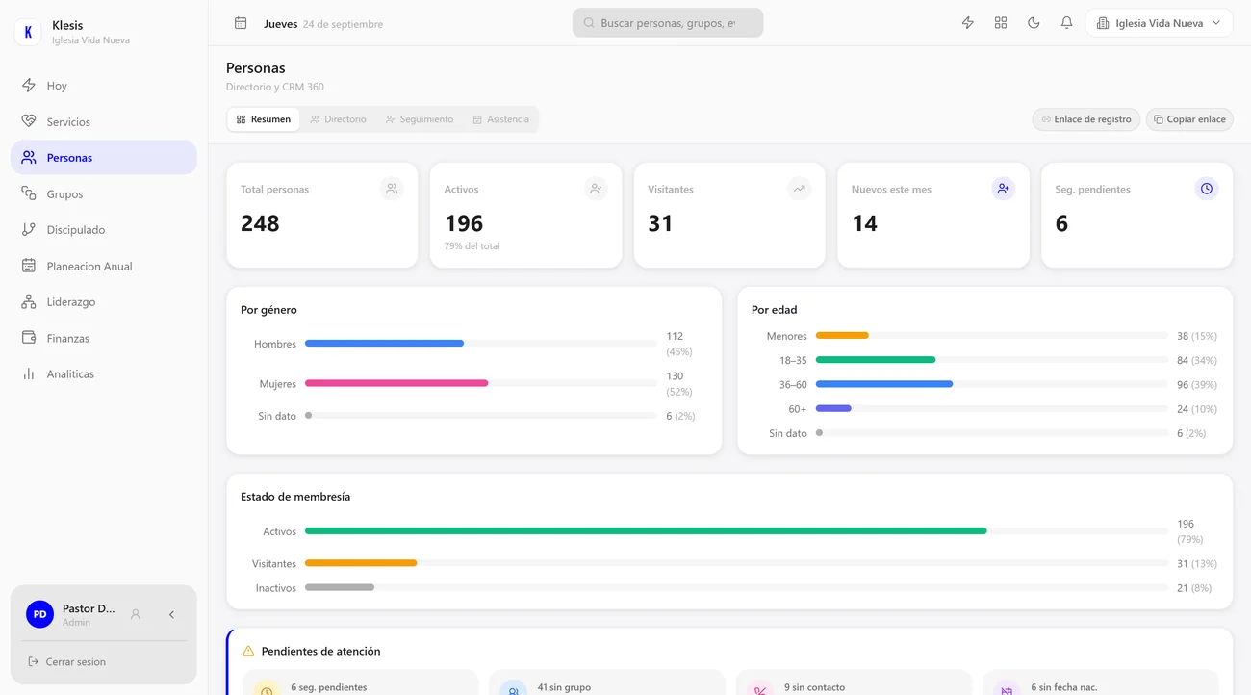Go to Hoy in the sidebar
1251x695 pixels.
(x=104, y=86)
